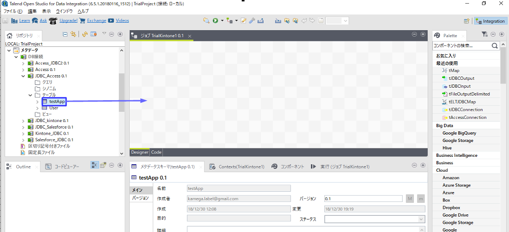The height and width of the screenshot is (232, 509).
Task: Open the Upgrade! link
Action: click(x=68, y=21)
